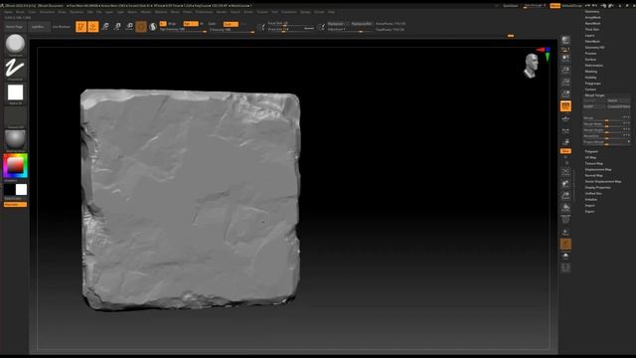The image size is (636, 358).
Task: Click the CreateDiff Mesh button
Action: pyautogui.click(x=618, y=106)
